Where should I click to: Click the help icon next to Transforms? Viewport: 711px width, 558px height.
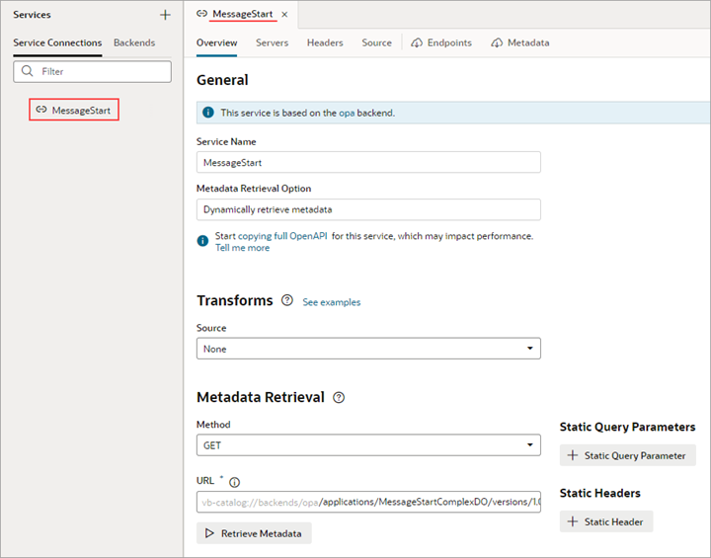tap(287, 300)
